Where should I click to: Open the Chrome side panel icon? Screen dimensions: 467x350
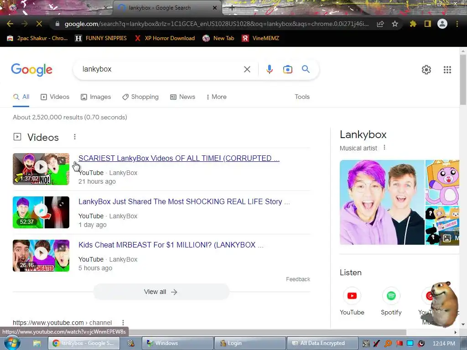point(428,24)
